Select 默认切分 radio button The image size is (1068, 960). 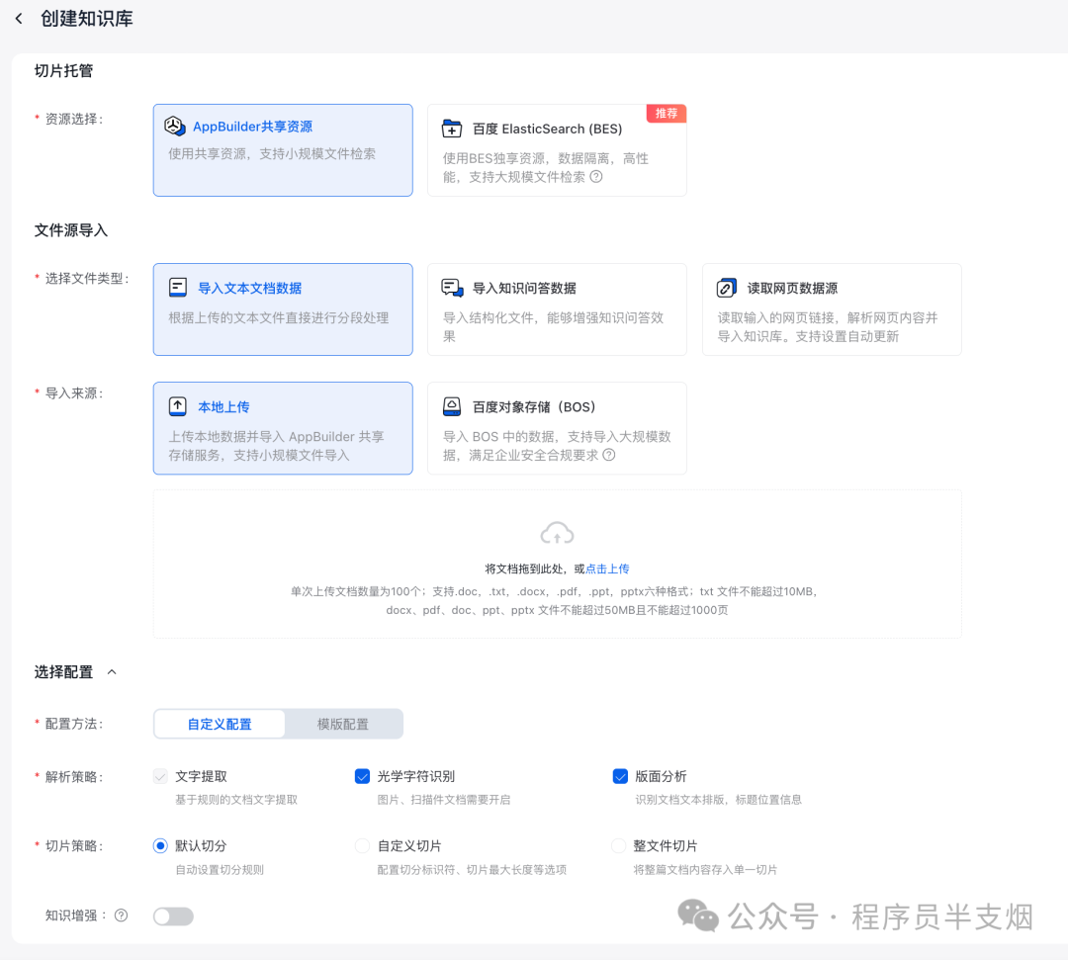coord(160,845)
